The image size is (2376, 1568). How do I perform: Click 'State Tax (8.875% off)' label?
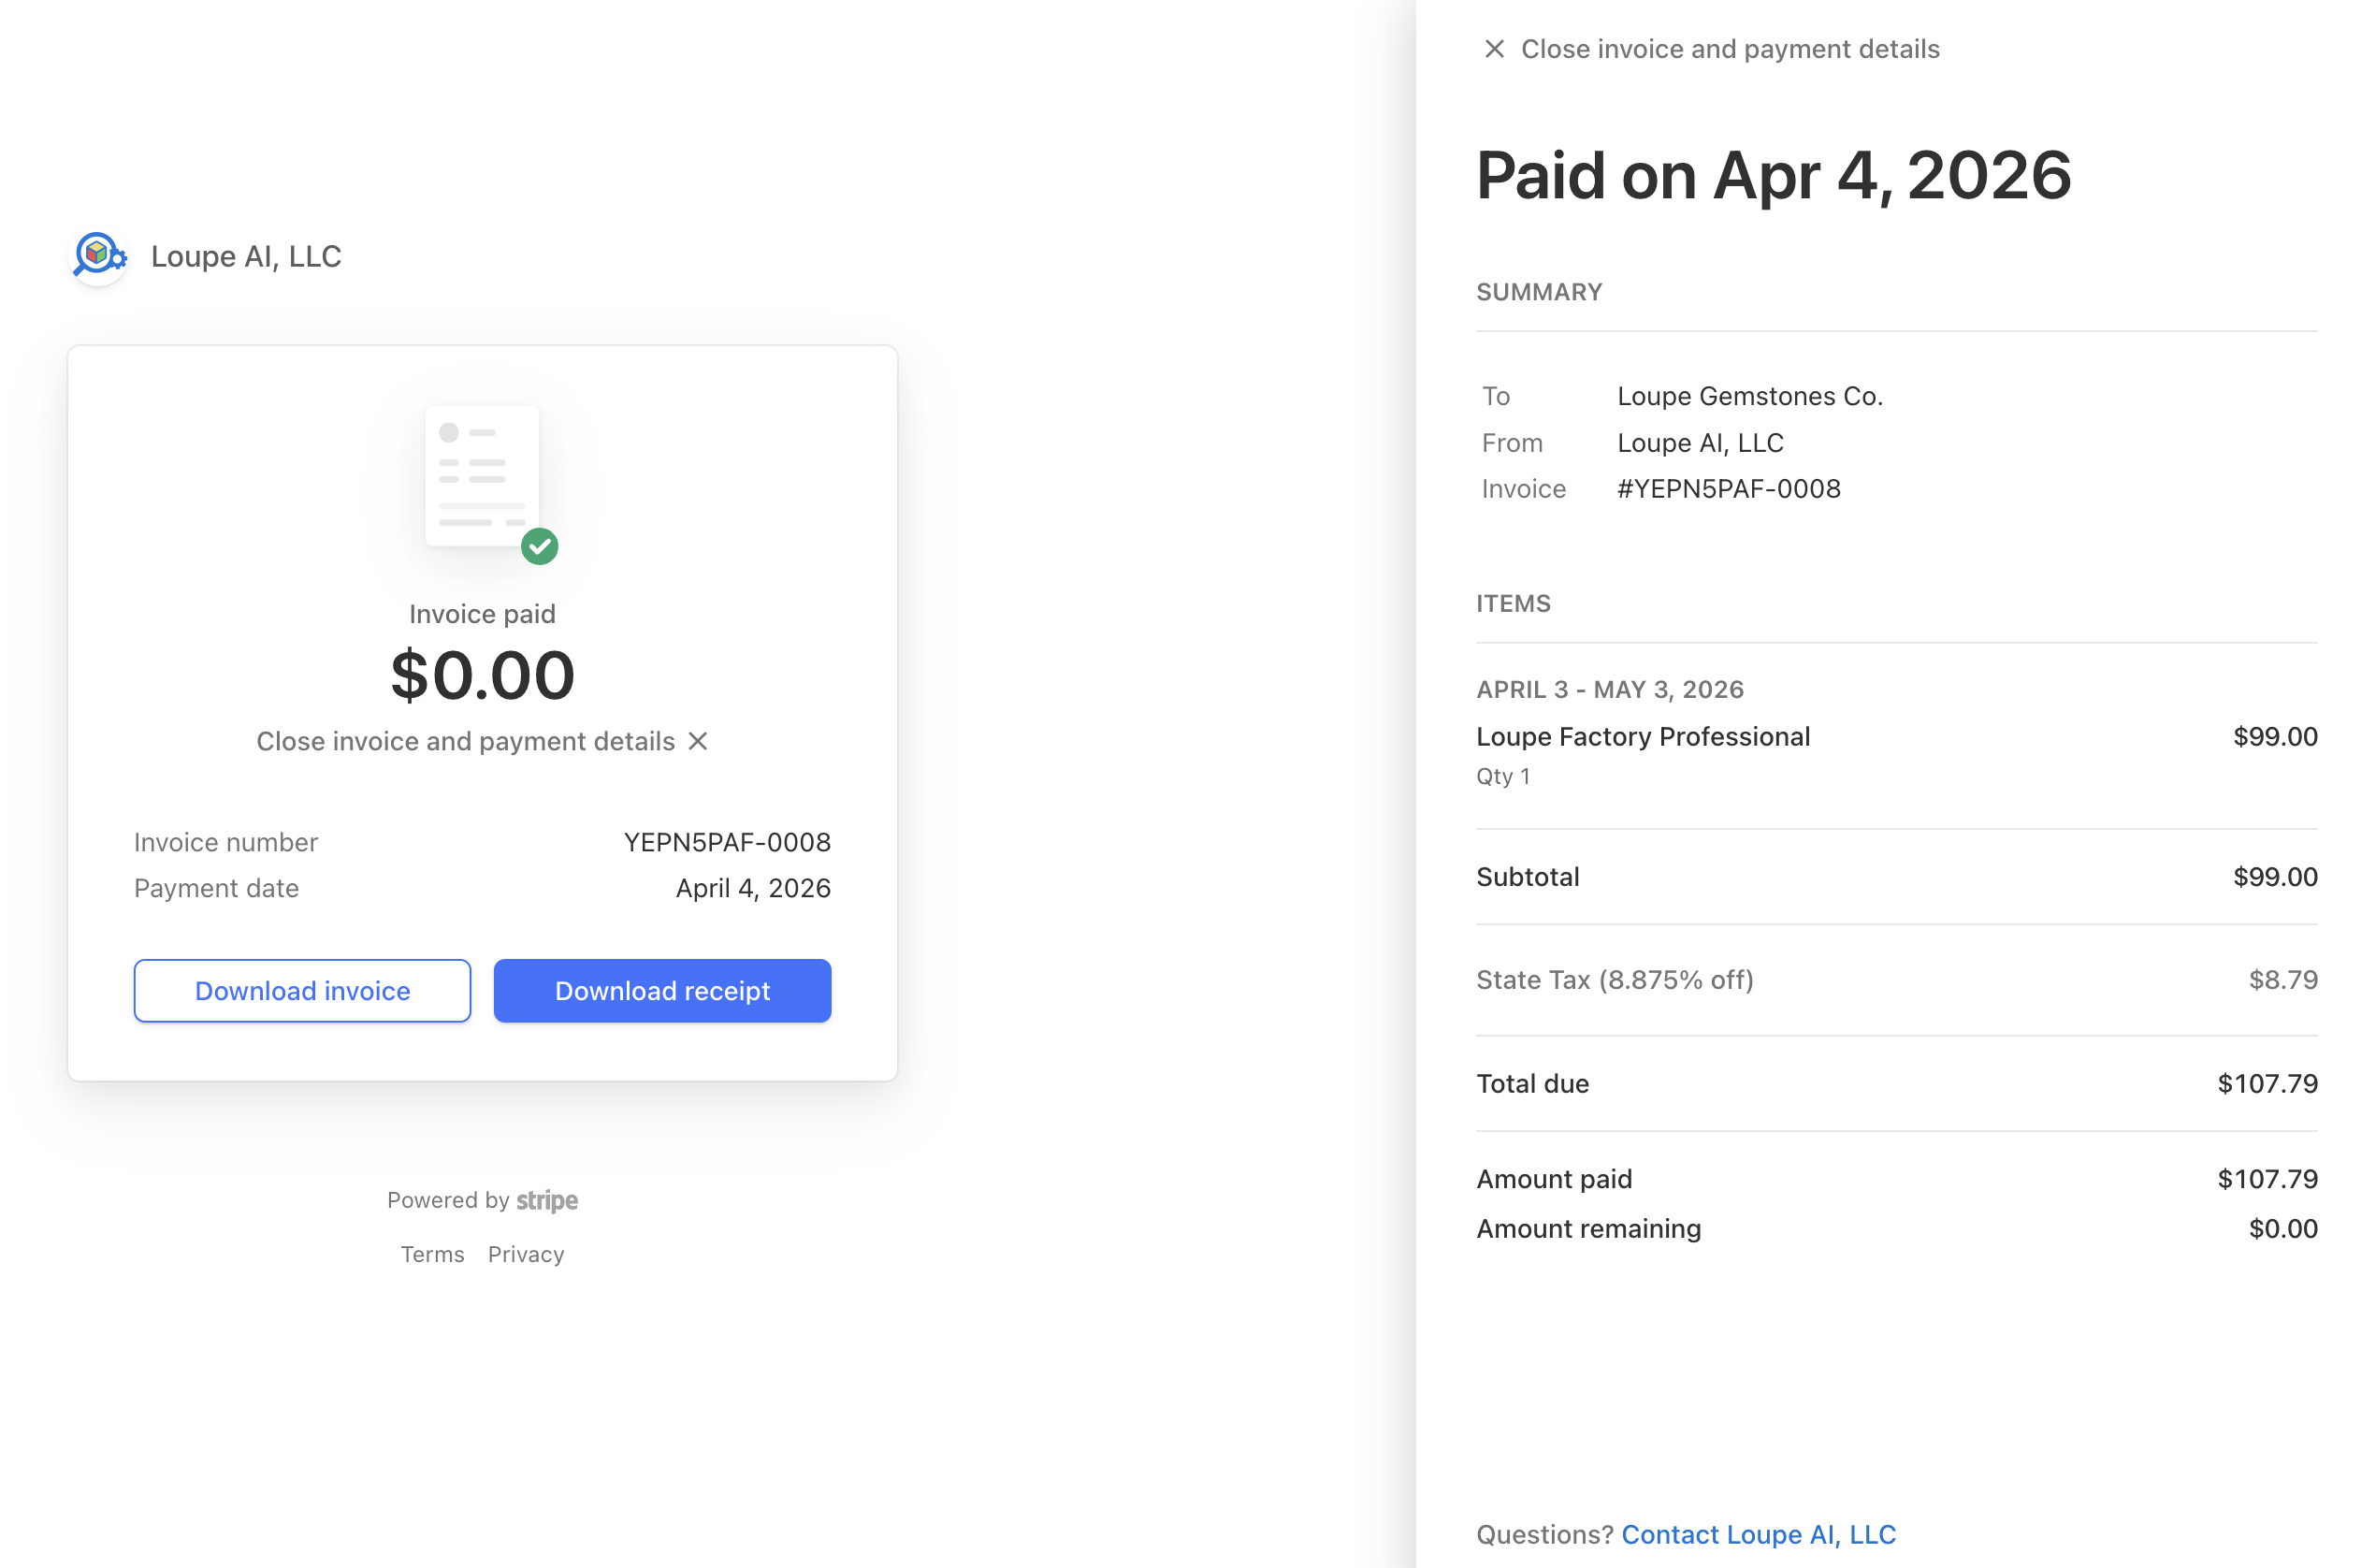tap(1615, 979)
